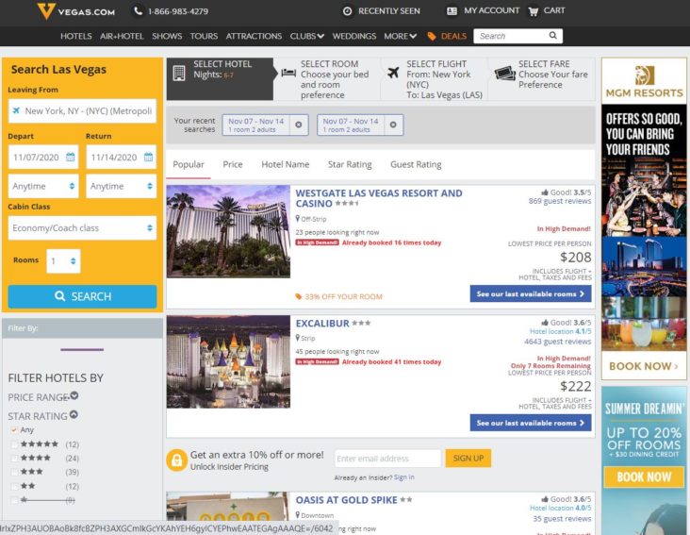690x535 pixels.
Task: Click Oasis at Gold Spike location pin
Action: 298,515
